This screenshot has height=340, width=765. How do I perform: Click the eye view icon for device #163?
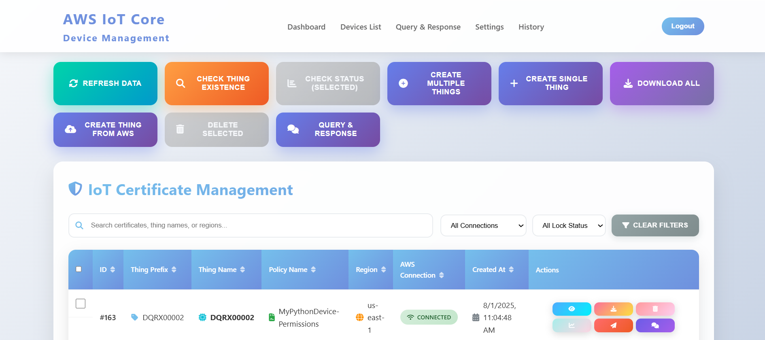tap(572, 309)
